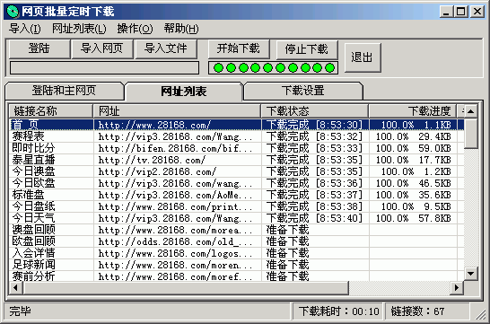Select the 澳盘回顾 row

(236, 230)
